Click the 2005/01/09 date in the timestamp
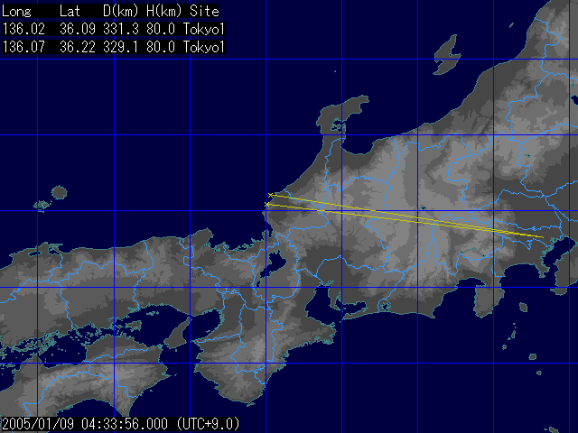The image size is (578, 433). [x=37, y=423]
